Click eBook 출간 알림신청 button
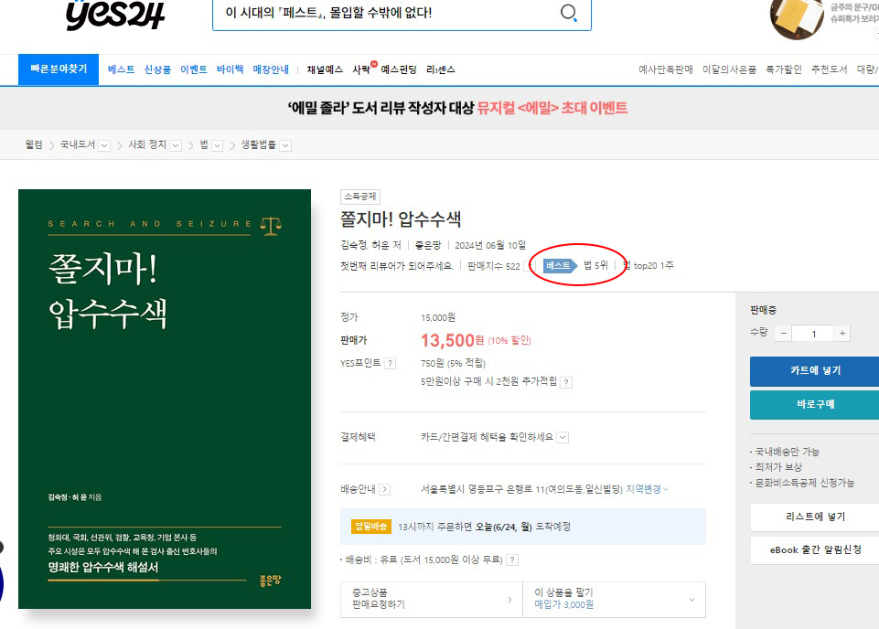This screenshot has width=879, height=629. point(815,550)
